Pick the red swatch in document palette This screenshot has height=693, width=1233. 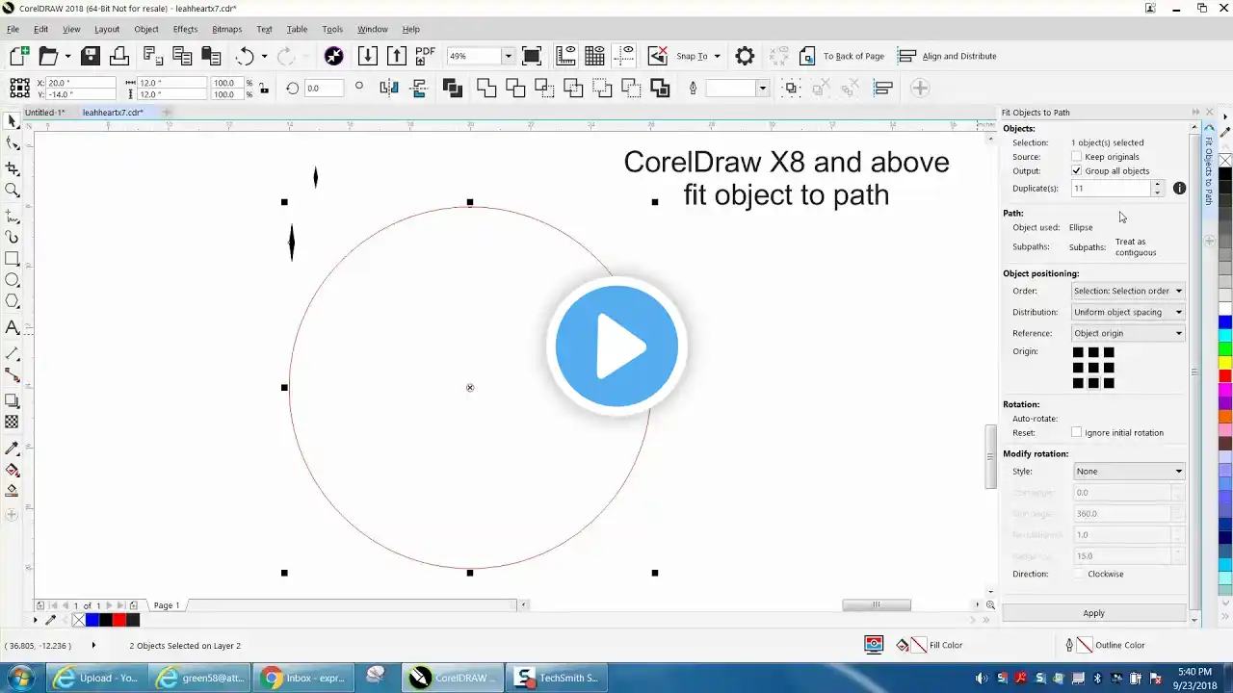119,620
